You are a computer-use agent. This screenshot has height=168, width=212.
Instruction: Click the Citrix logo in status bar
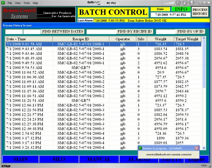click(6, 166)
